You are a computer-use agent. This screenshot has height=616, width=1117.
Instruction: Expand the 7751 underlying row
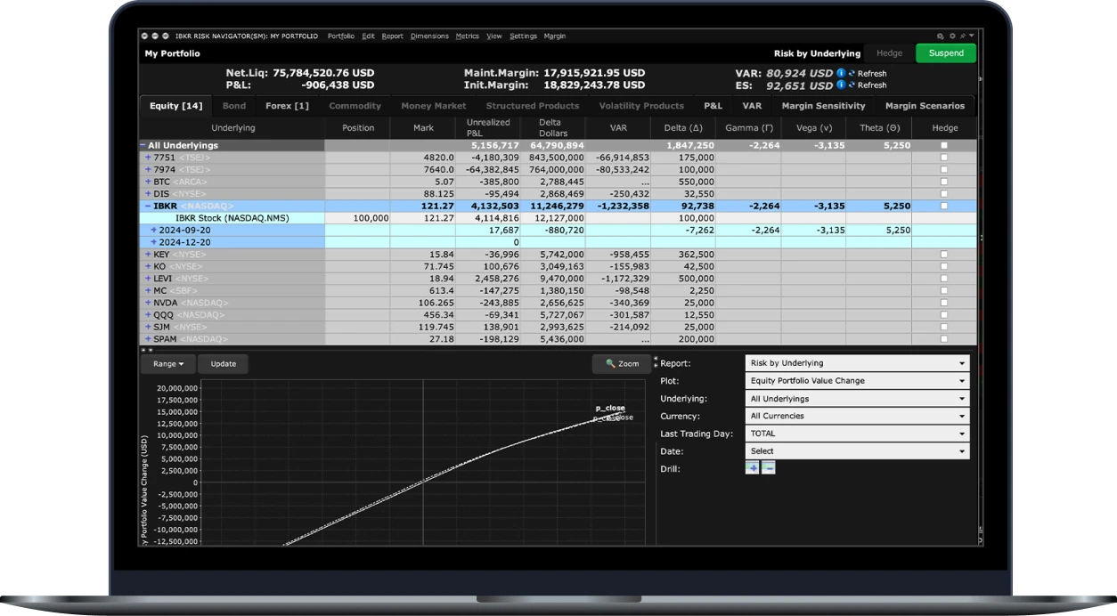tap(148, 158)
